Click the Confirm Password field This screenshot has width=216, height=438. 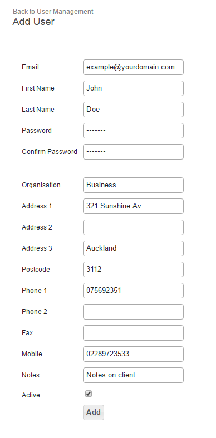pyautogui.click(x=133, y=152)
